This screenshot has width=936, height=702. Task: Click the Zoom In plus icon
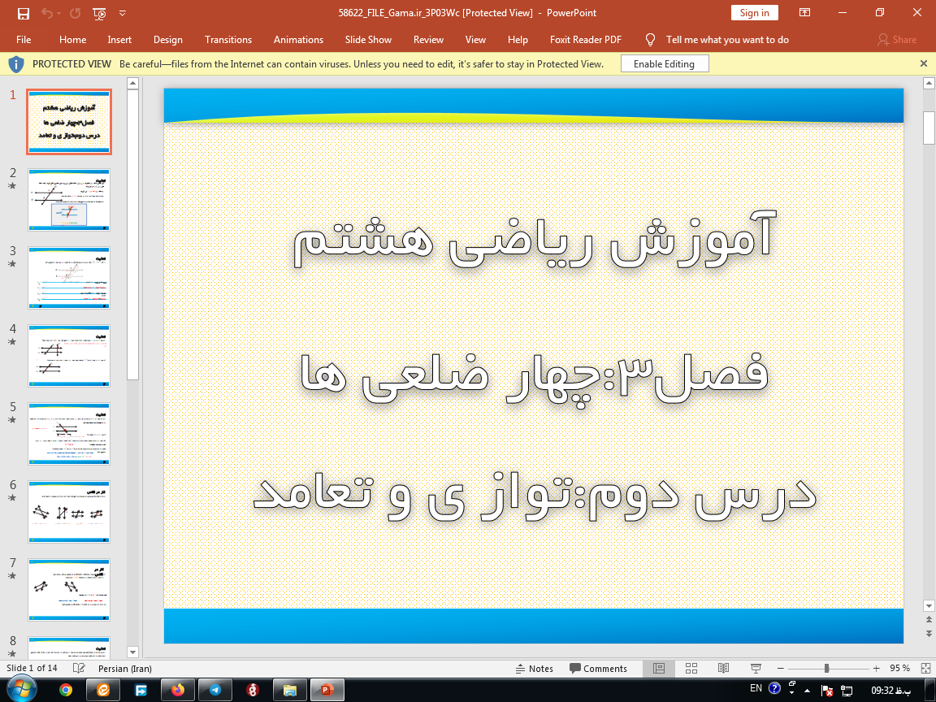[877, 669]
